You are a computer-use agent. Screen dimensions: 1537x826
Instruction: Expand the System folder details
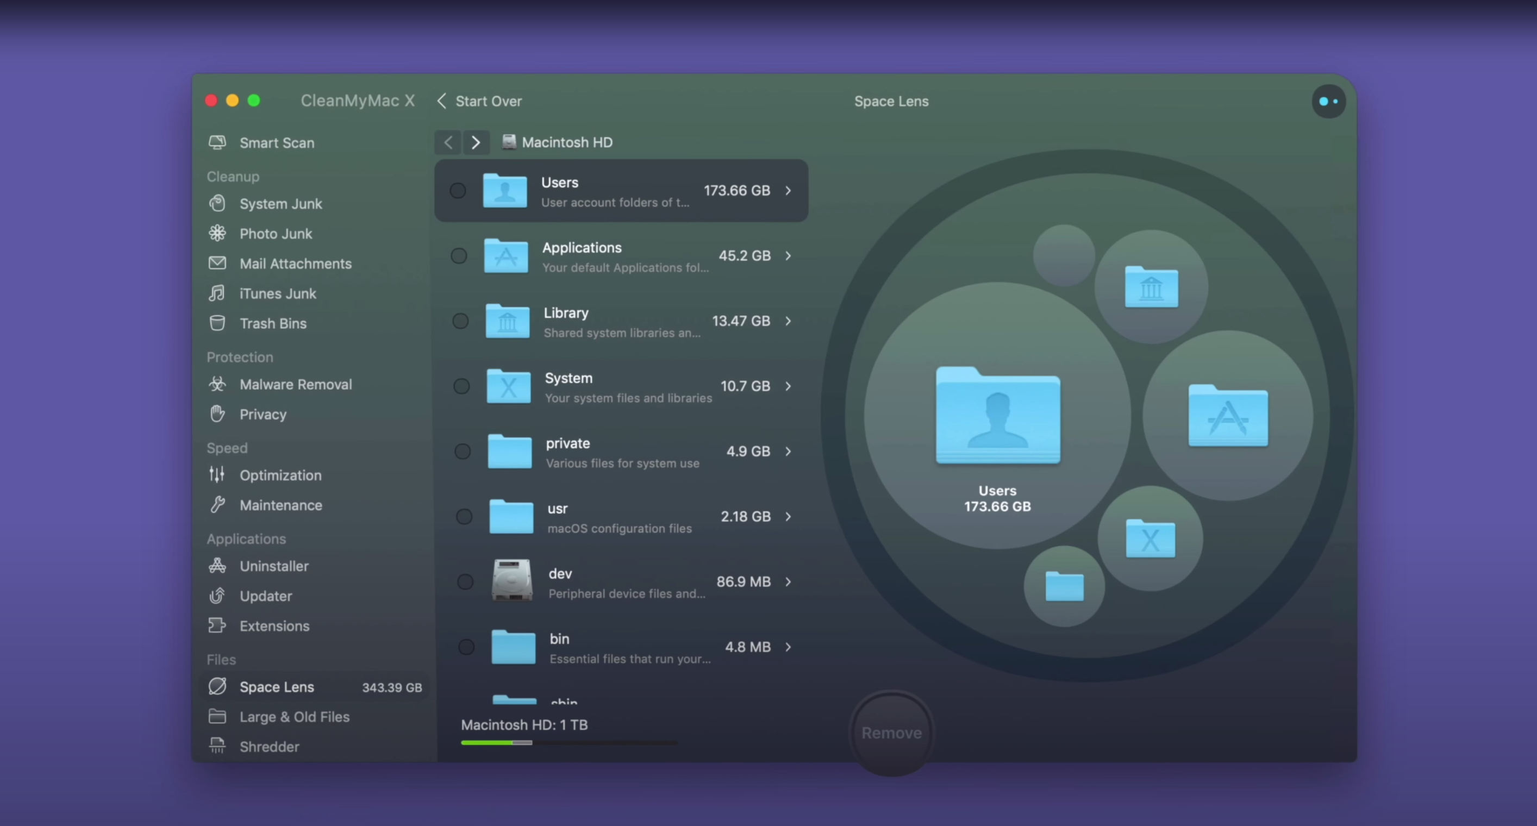[x=788, y=386]
